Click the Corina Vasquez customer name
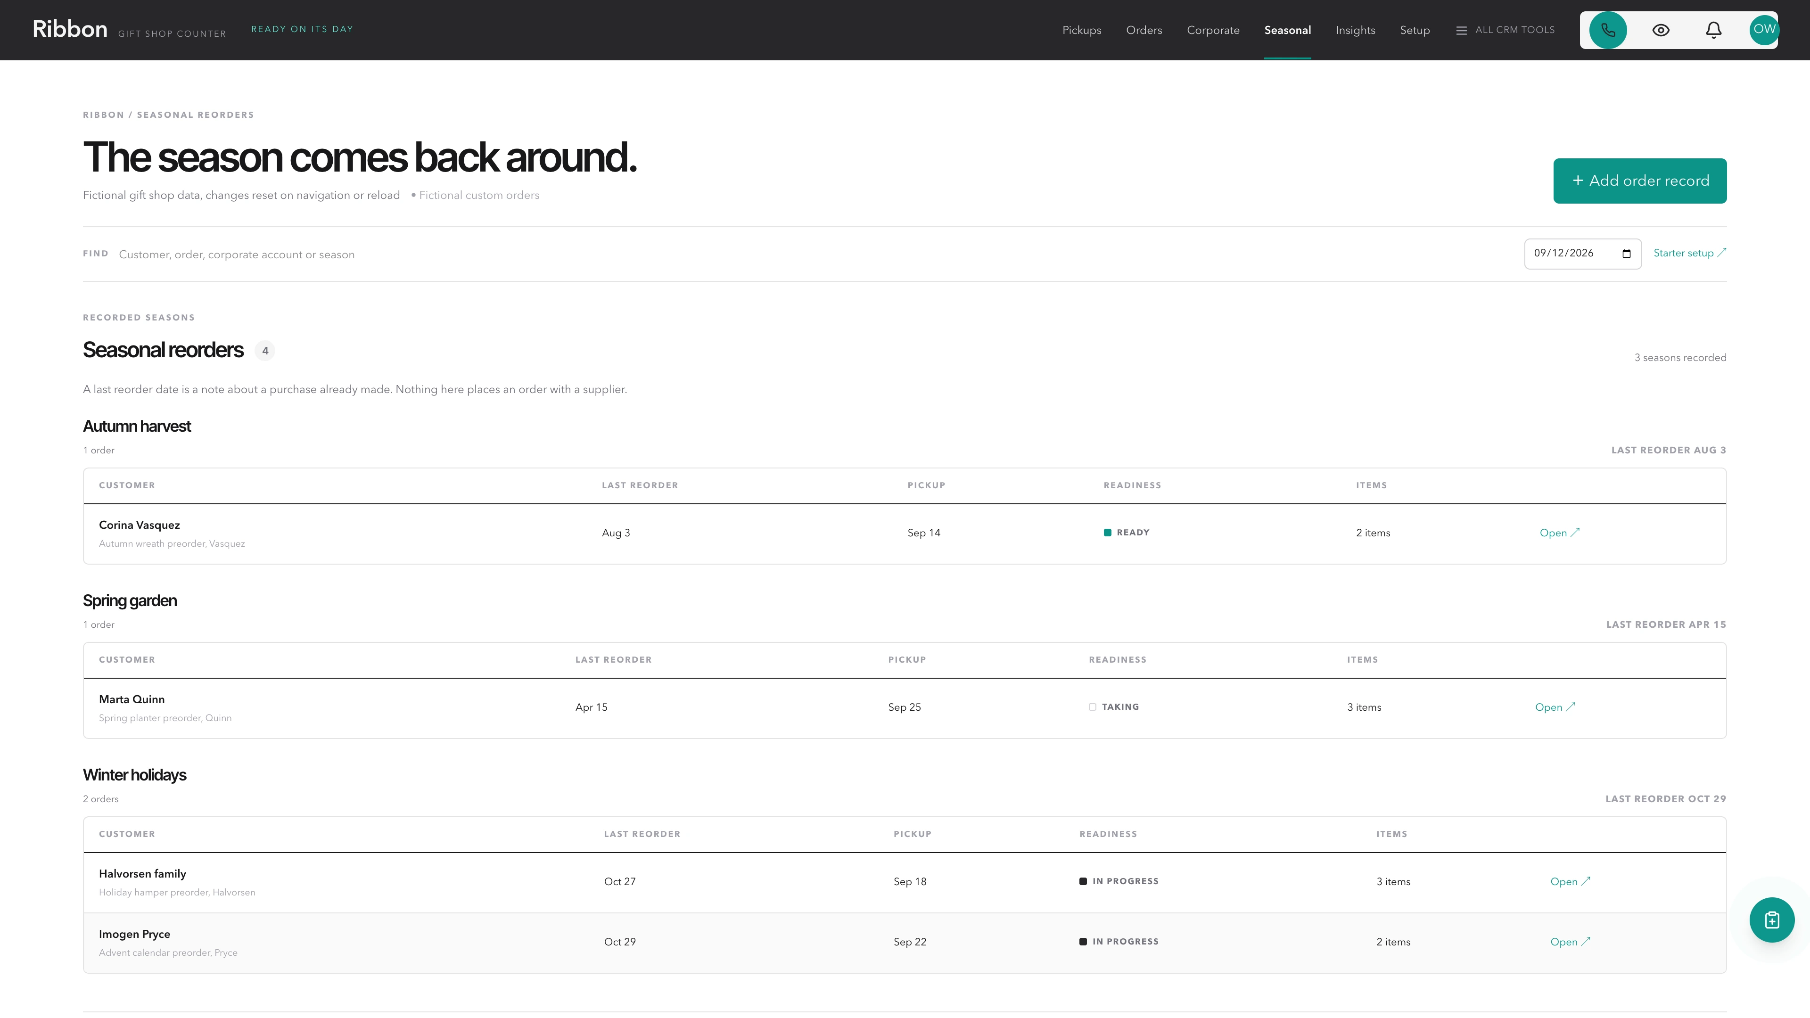Screen dimensions: 1810x1018 coord(139,525)
